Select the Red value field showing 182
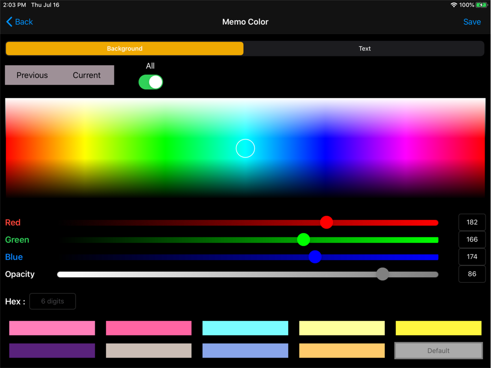Screen dimensions: 491x368 tap(472, 222)
